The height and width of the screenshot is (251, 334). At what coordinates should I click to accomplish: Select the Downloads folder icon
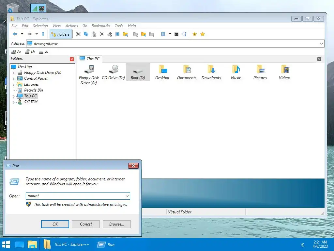tap(211, 72)
